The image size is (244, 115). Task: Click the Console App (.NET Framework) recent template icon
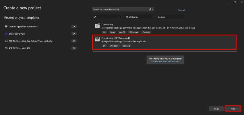coord(6,27)
